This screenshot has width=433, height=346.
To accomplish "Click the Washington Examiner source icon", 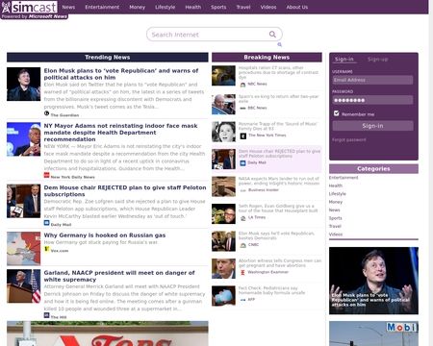I will click(x=242, y=272).
